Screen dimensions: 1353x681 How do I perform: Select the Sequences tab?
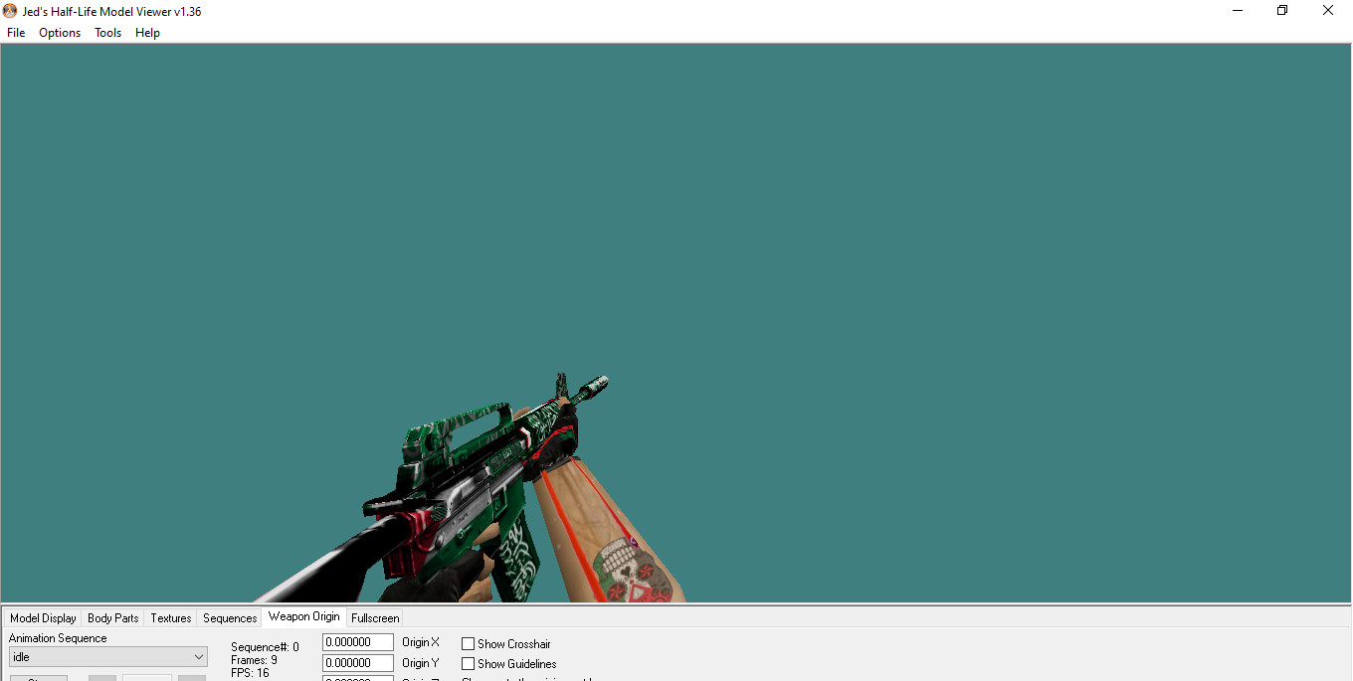[x=229, y=617]
